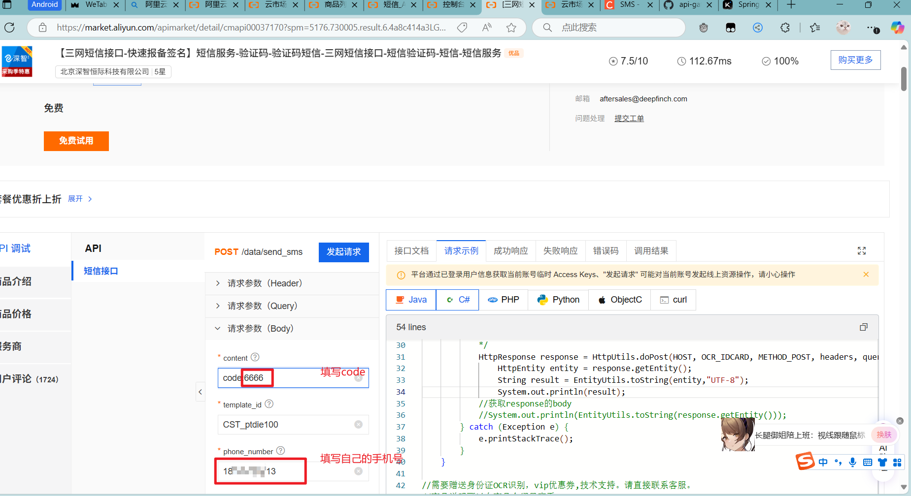Click the 点此搜索 search box
Screen dimensions: 911x496
608,28
